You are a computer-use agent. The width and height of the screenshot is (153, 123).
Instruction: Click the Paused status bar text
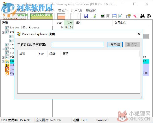click(x=102, y=120)
